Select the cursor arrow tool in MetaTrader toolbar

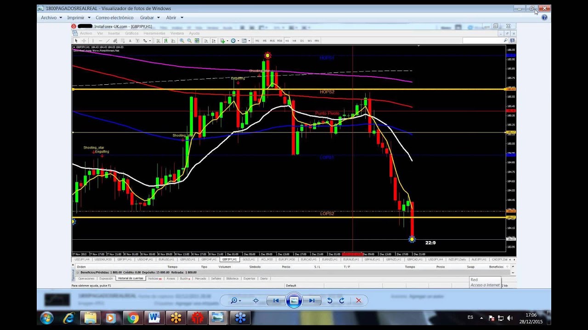point(76,41)
